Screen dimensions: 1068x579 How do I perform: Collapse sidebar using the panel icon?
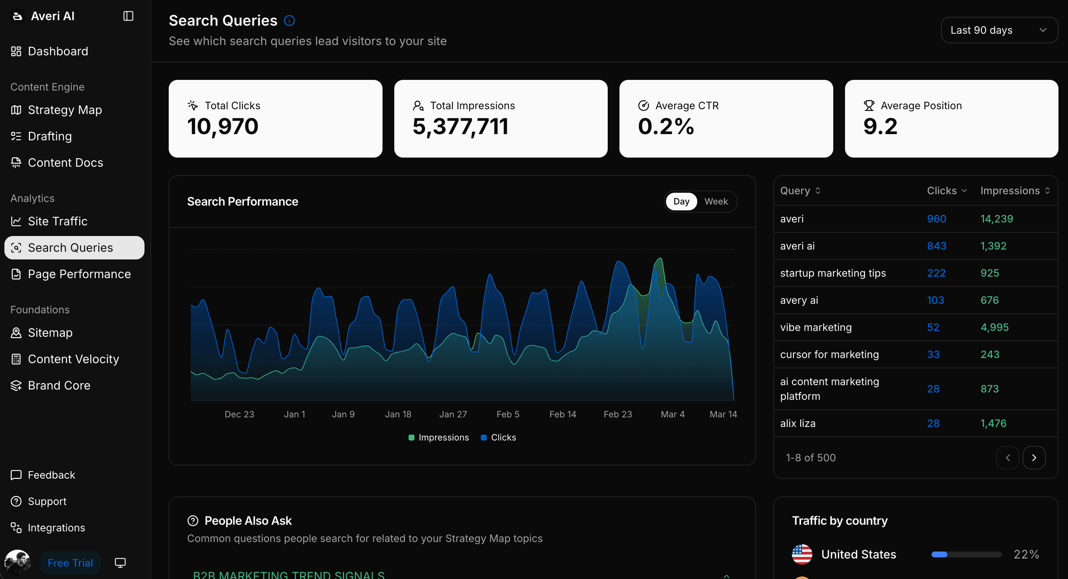pyautogui.click(x=128, y=16)
